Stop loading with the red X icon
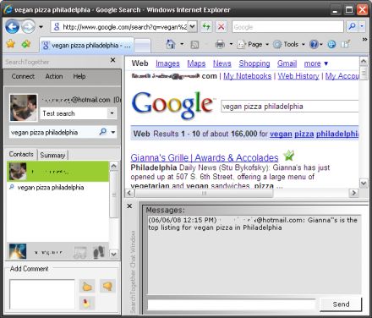The image size is (372, 318). (x=222, y=27)
